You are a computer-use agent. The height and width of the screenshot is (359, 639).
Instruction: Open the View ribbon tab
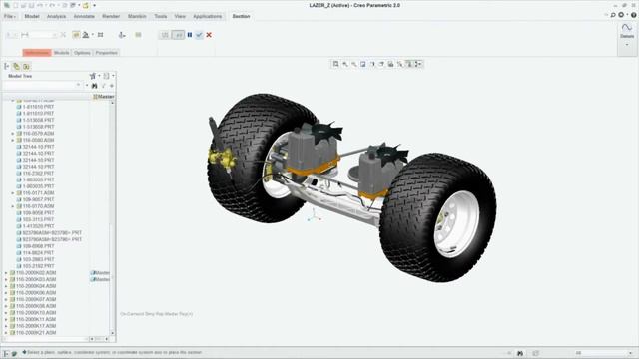click(x=180, y=16)
